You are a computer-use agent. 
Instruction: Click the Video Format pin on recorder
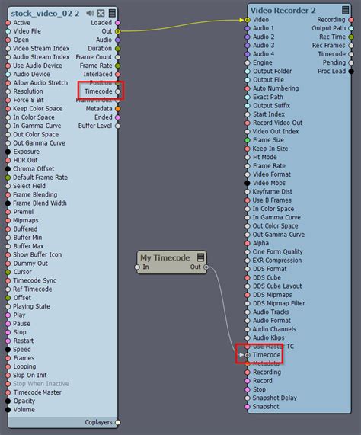(248, 174)
